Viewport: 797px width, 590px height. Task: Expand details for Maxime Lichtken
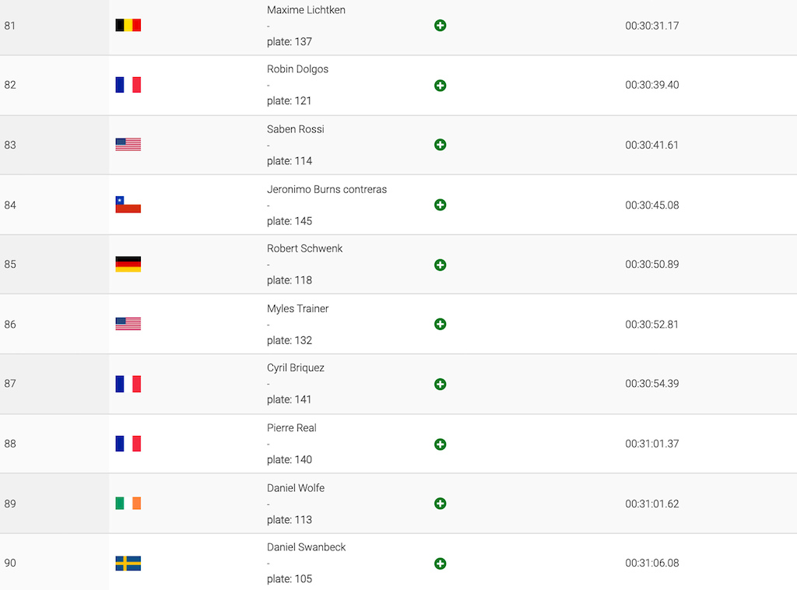point(441,26)
